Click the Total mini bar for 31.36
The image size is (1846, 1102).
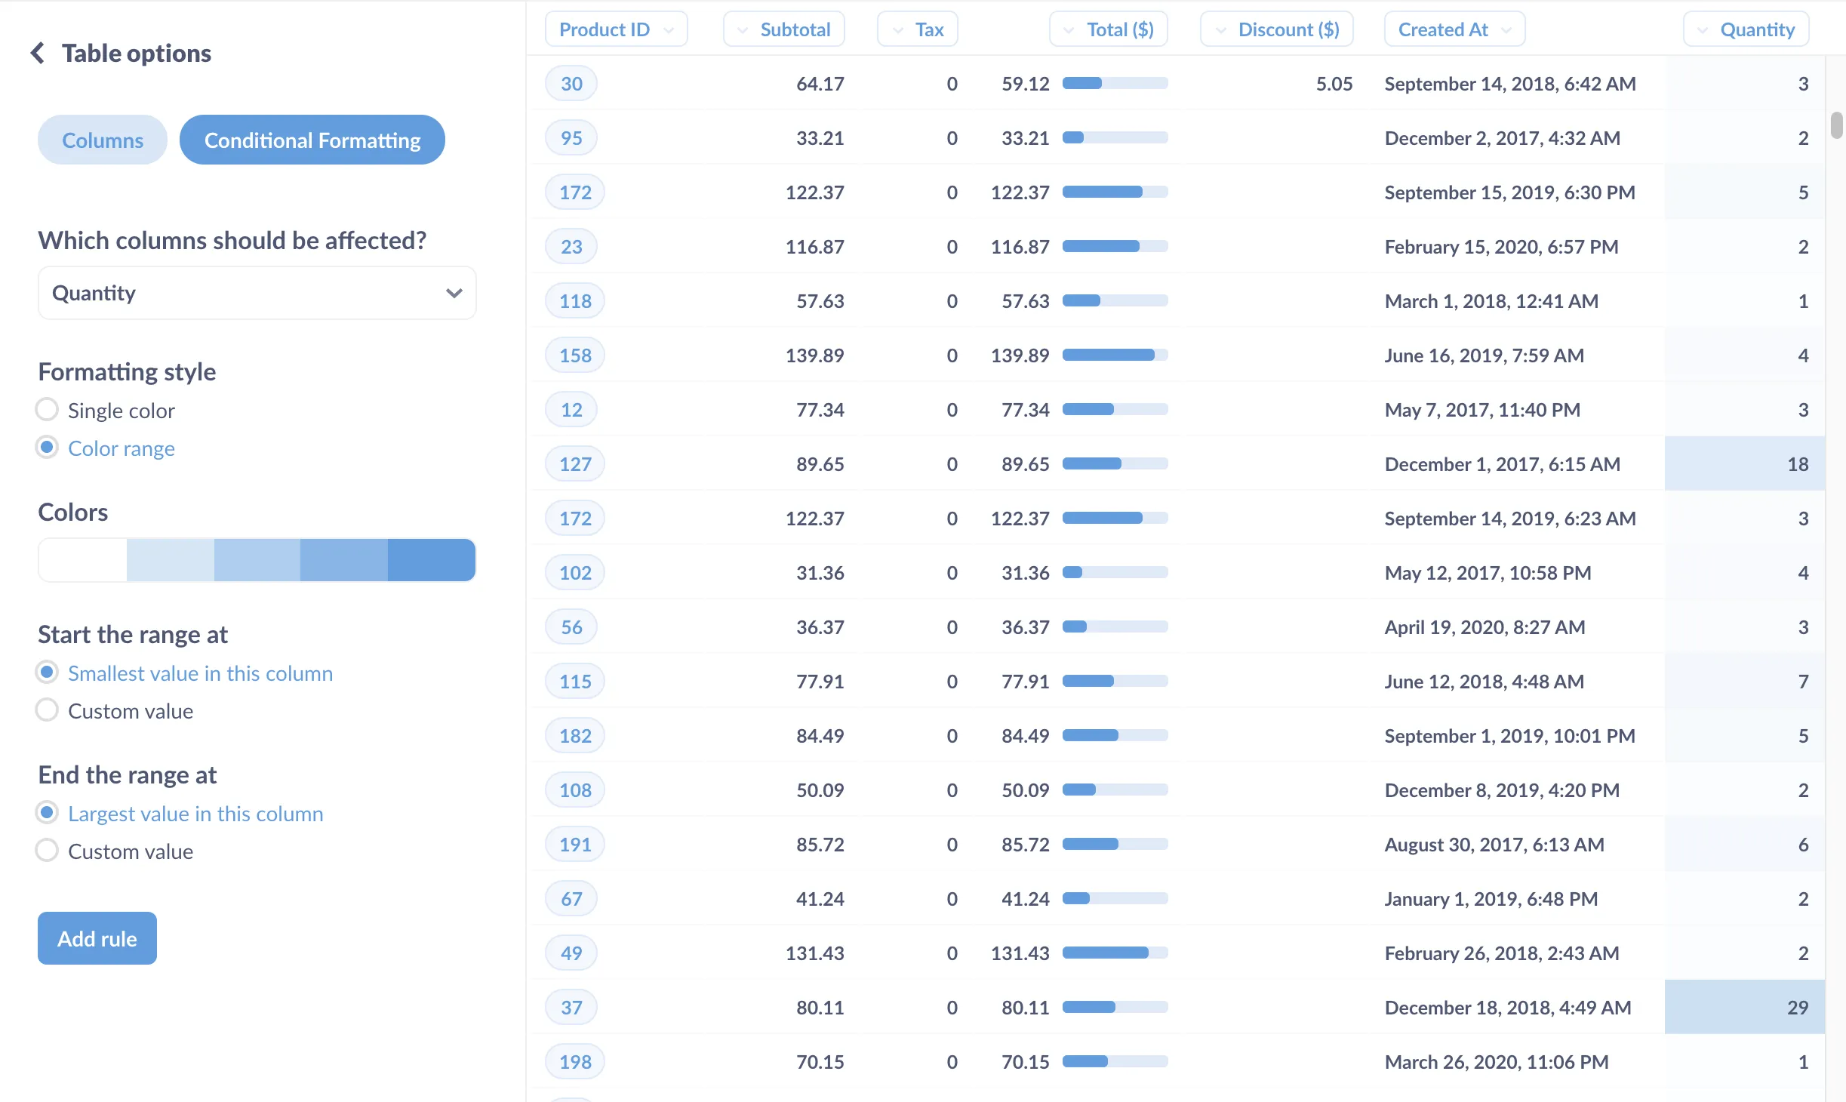1115,572
